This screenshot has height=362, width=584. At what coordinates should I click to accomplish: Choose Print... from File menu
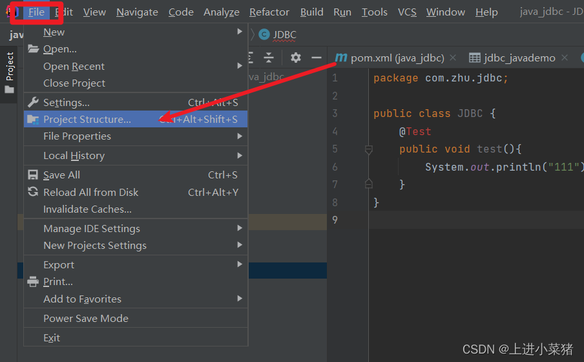(x=136, y=281)
